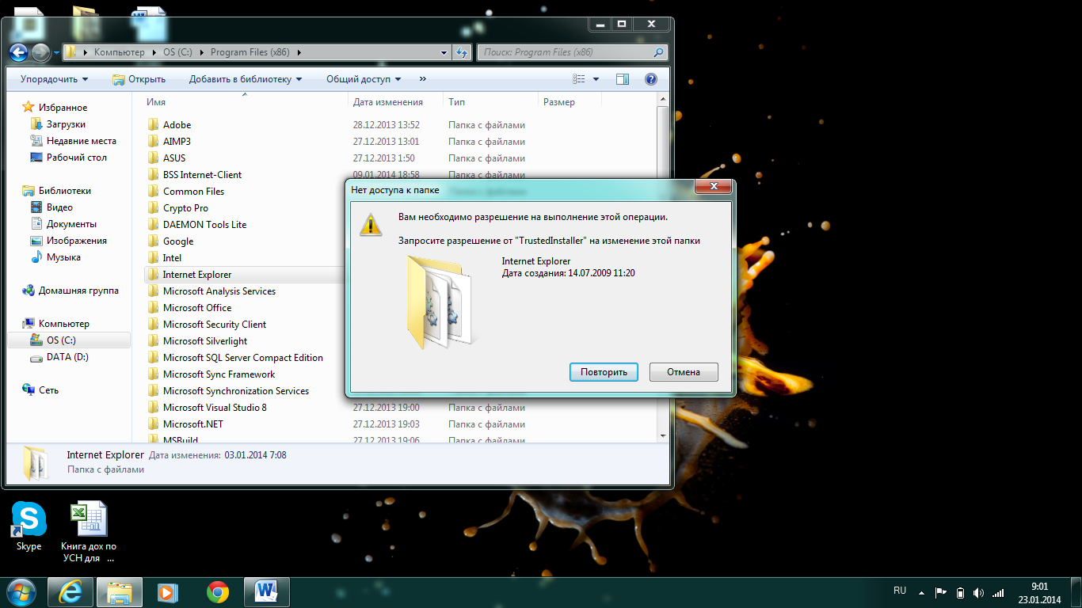Click the Повторить button in the dialog
This screenshot has width=1082, height=608.
604,372
